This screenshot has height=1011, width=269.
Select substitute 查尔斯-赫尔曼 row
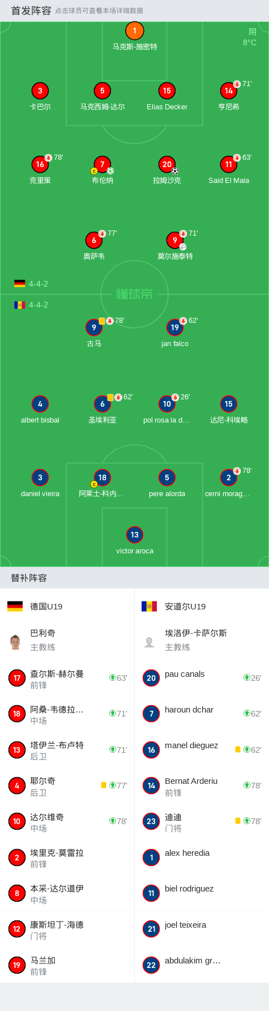[x=67, y=678]
